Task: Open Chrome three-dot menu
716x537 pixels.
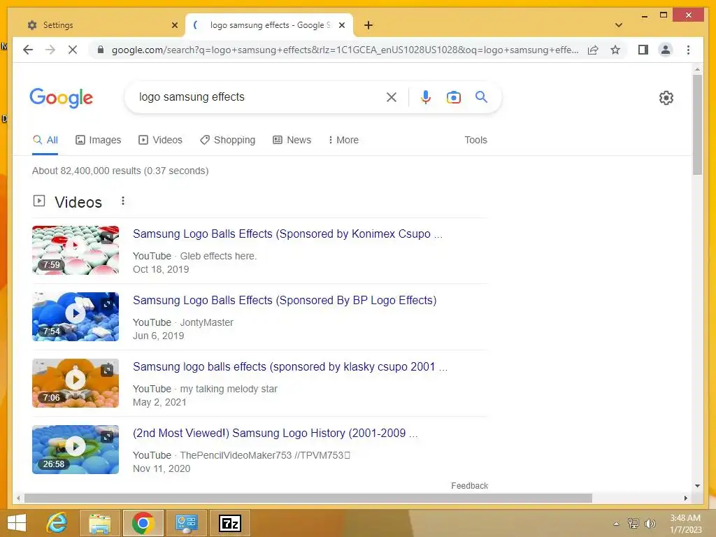Action: (688, 50)
